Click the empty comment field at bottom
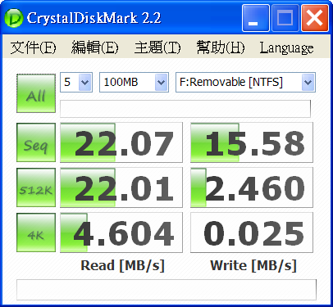 pyautogui.click(x=166, y=290)
